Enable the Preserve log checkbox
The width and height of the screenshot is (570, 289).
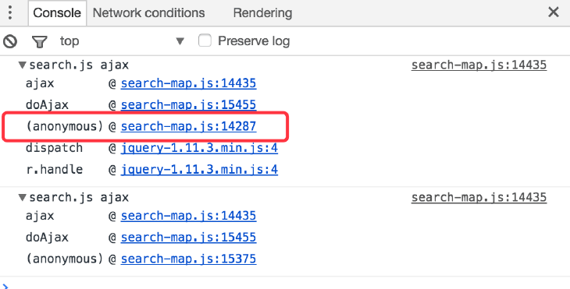pyautogui.click(x=205, y=41)
